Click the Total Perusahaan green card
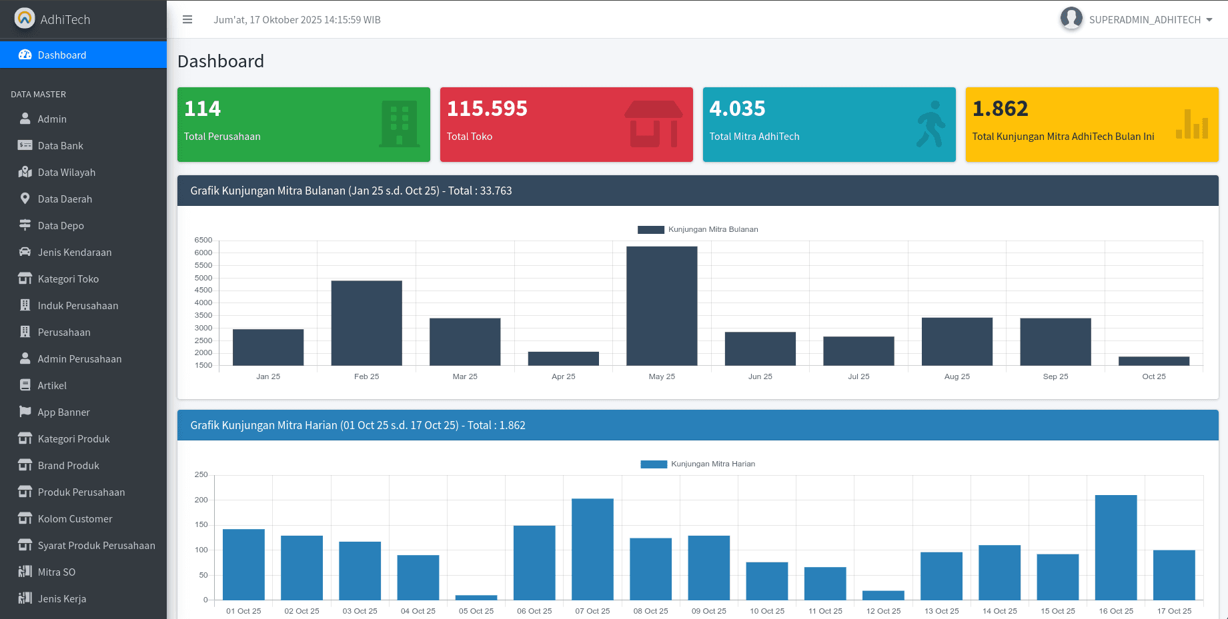Screen dimensions: 1228x619 303,125
